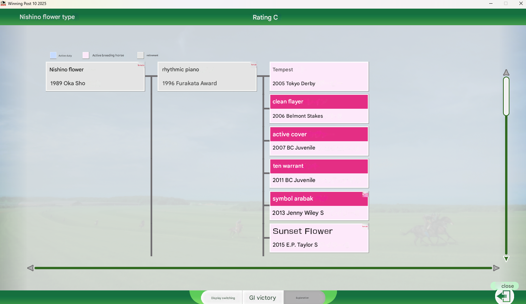Select the Sunset Flower horse card
This screenshot has width=526, height=304.
pos(319,238)
